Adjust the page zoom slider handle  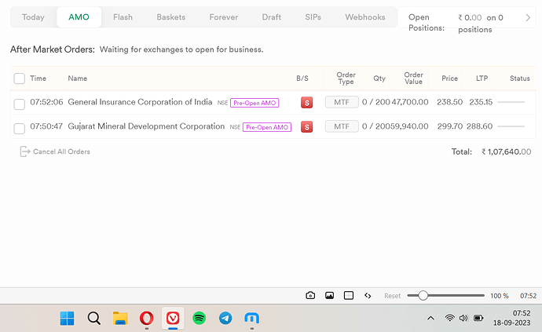tap(423, 295)
